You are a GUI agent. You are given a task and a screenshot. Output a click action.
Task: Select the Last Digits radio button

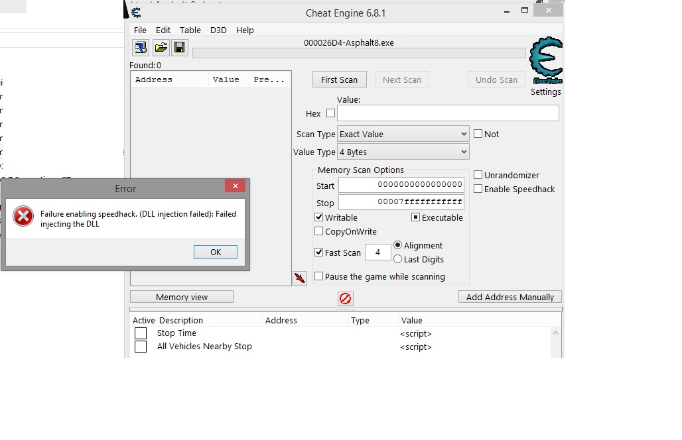[398, 259]
